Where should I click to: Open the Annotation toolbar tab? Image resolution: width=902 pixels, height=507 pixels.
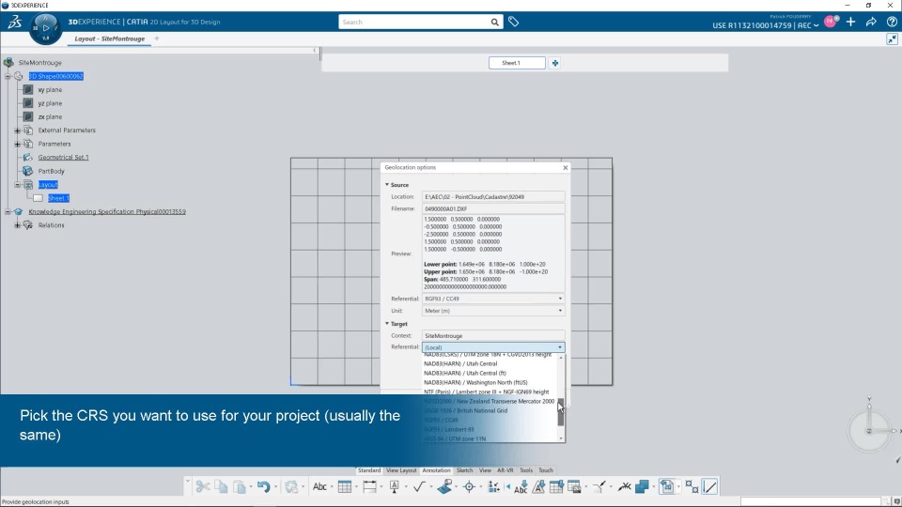tap(436, 470)
